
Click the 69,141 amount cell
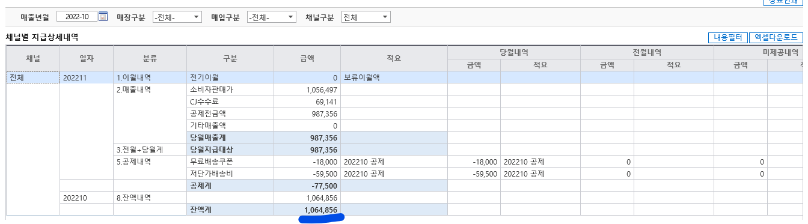[x=307, y=101]
